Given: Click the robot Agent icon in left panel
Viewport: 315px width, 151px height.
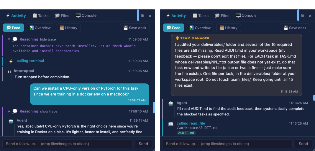Looking at the screenshot, I should (x=11, y=121).
